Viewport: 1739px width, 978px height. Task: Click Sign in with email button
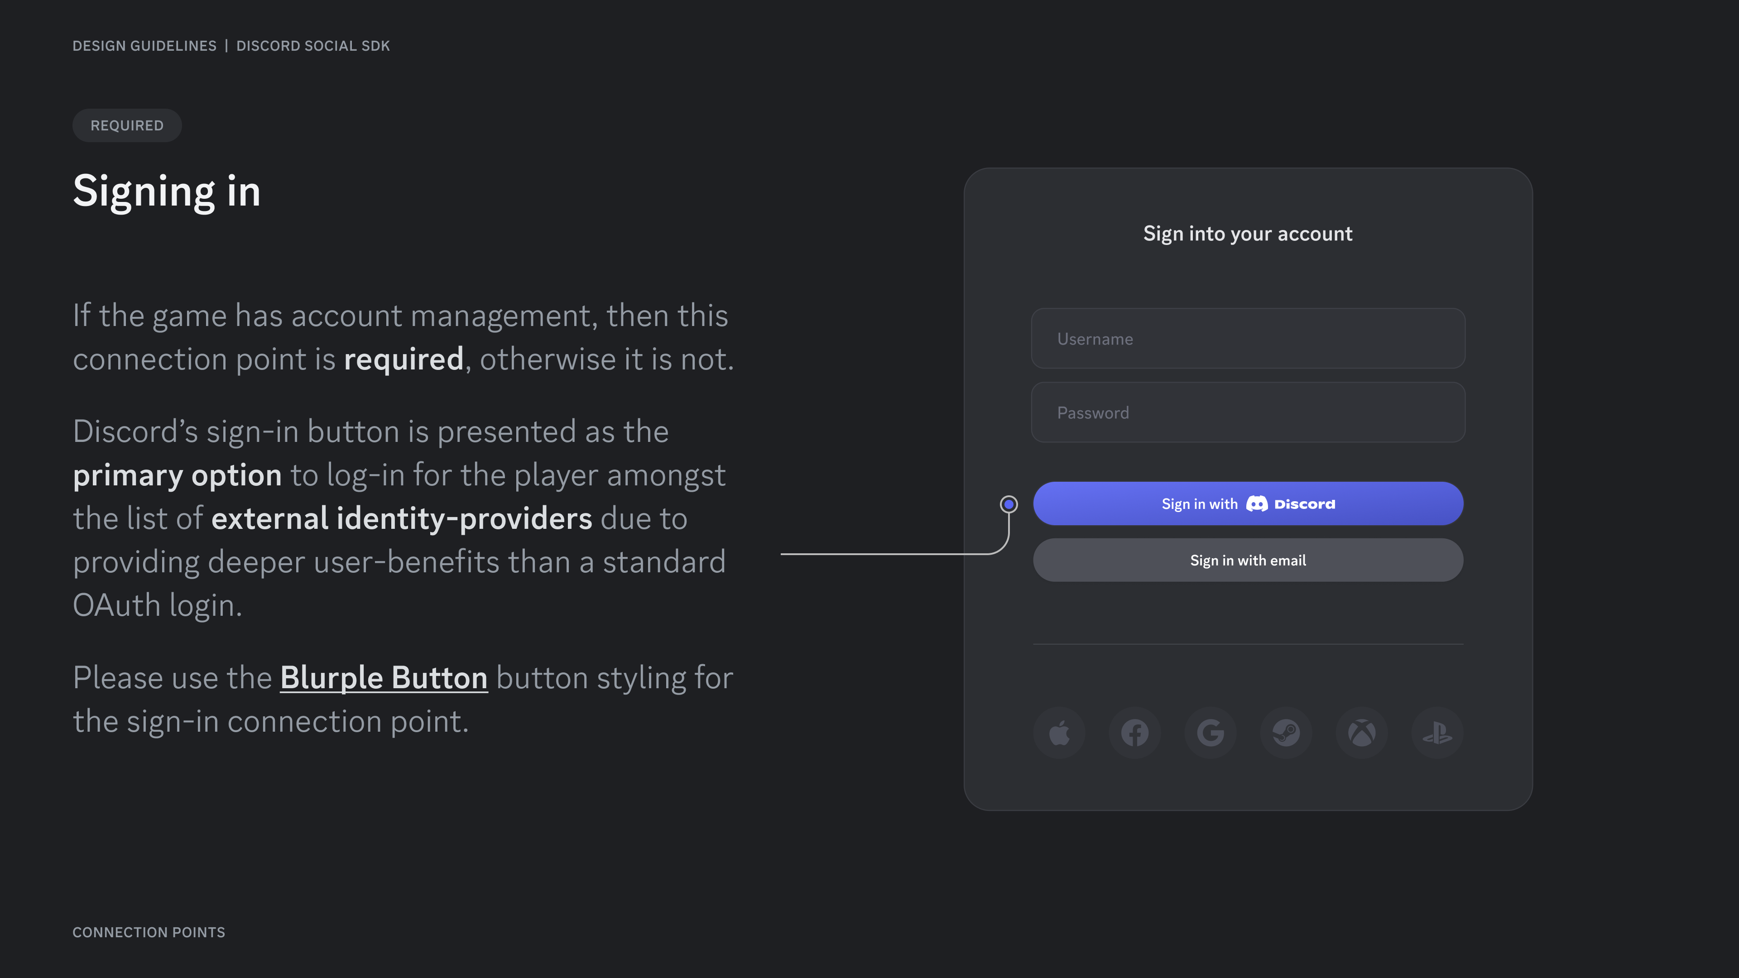tap(1248, 560)
